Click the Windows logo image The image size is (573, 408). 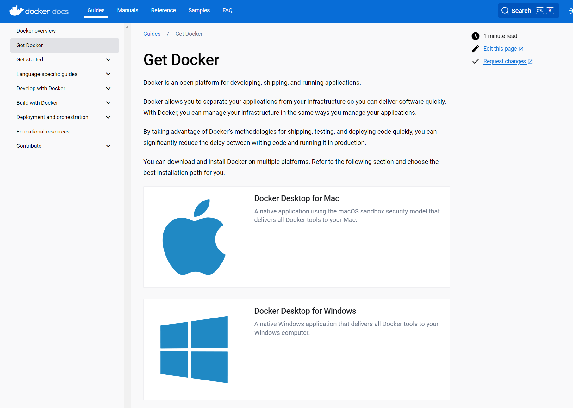(x=194, y=349)
